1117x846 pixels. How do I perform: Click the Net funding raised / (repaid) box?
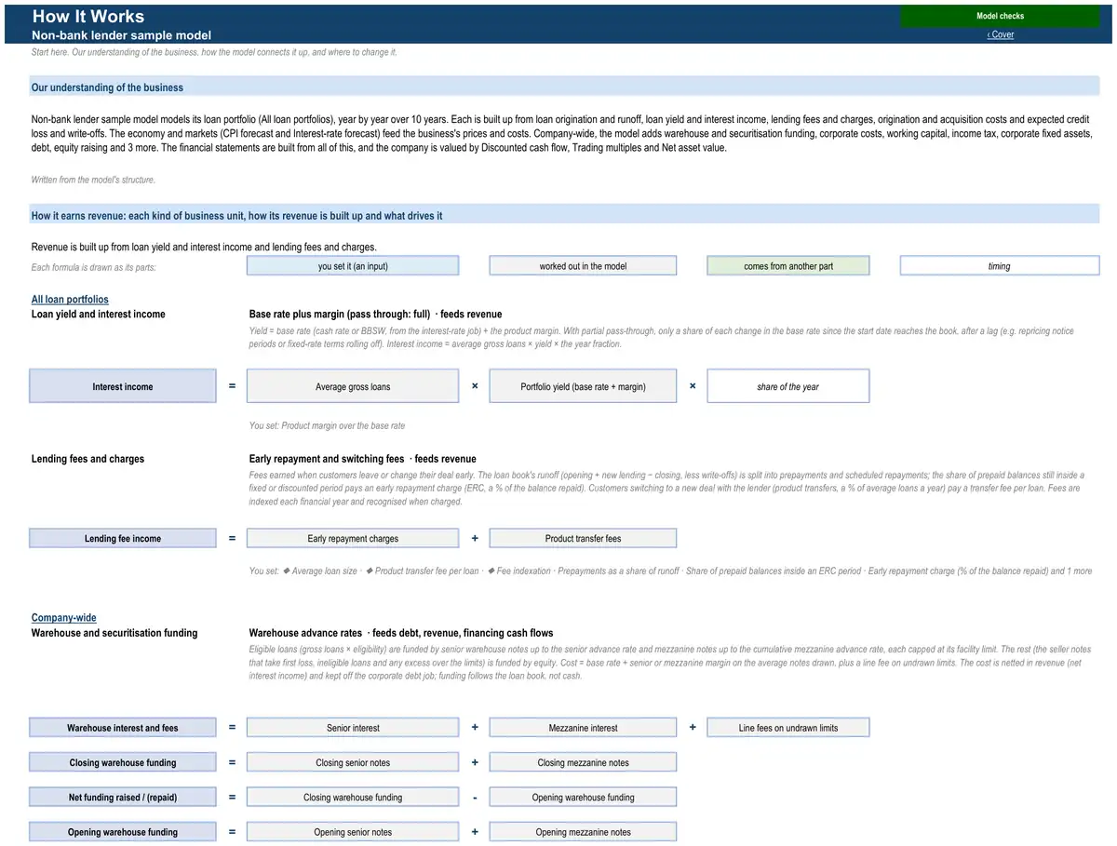tap(122, 797)
